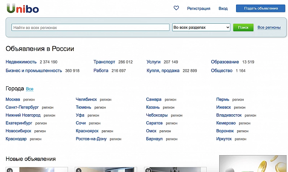This screenshot has height=172, width=288.
Task: Hit the green Поиск button
Action: click(x=243, y=28)
